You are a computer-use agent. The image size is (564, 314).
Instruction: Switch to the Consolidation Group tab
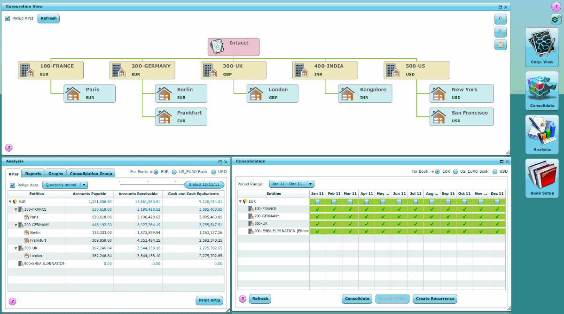pos(91,174)
